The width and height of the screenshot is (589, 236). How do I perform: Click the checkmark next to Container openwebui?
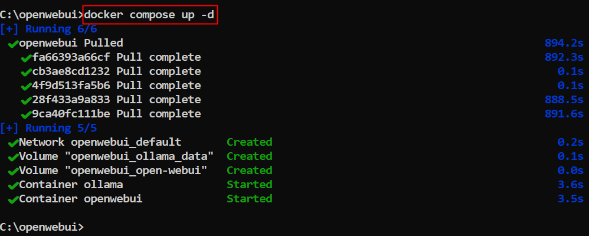click(12, 199)
